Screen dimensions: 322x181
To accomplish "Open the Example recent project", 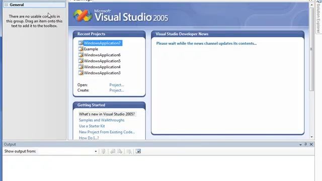I will pyautogui.click(x=91, y=49).
